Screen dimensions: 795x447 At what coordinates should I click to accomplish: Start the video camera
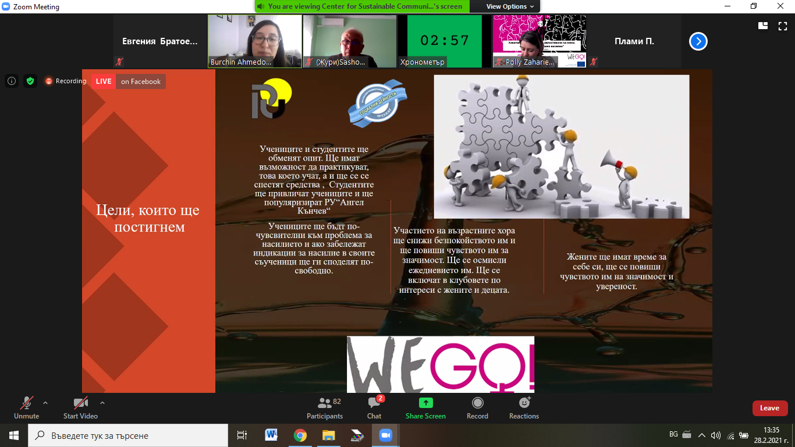pos(80,407)
